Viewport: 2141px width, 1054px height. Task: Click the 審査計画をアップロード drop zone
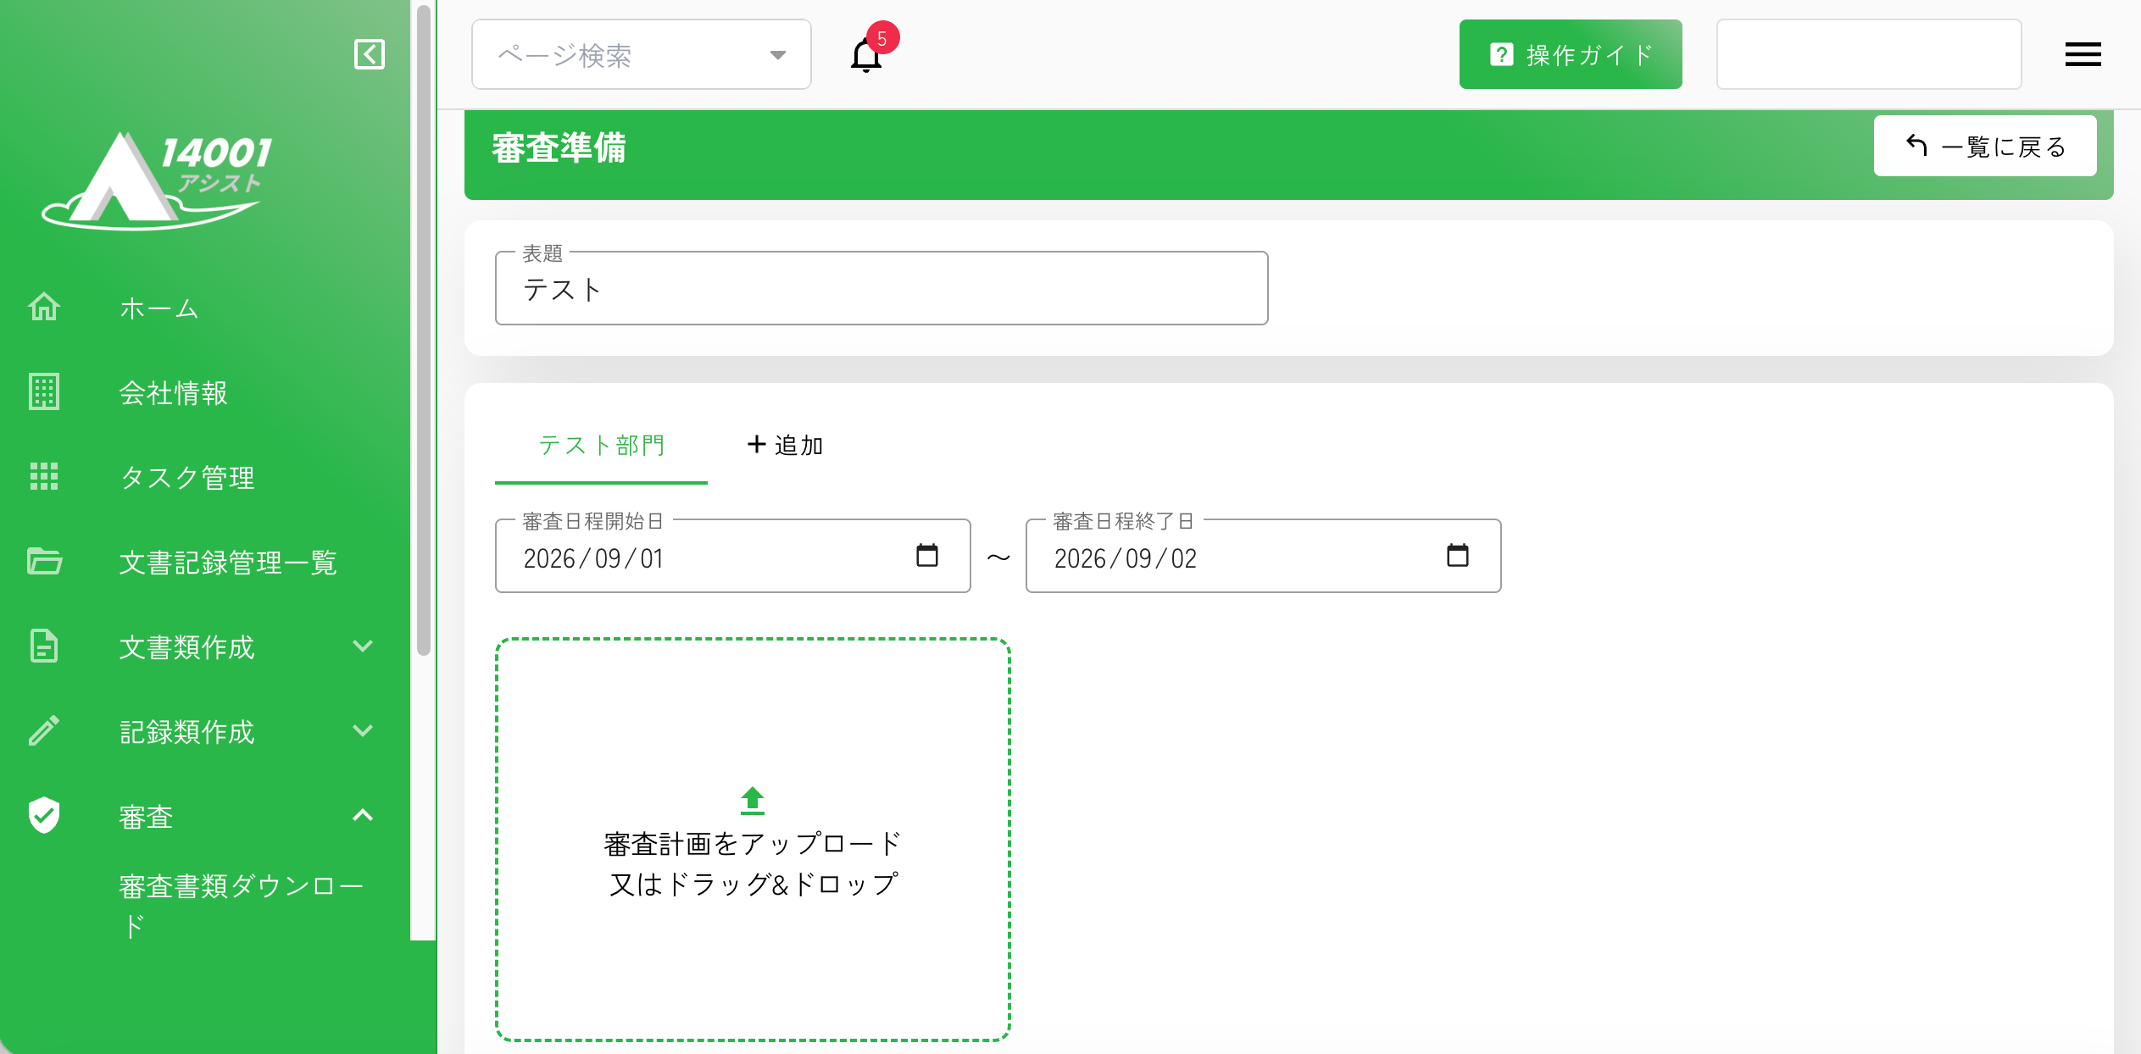click(753, 840)
